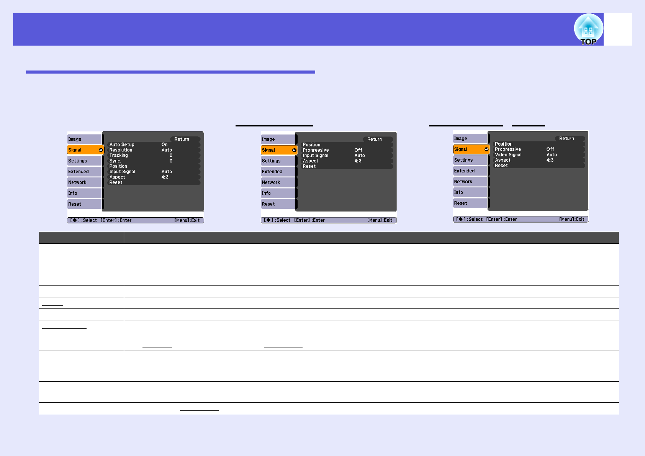The image size is (645, 456).
Task: Select Aspect in the middle menu screenshot
Action: click(347, 161)
